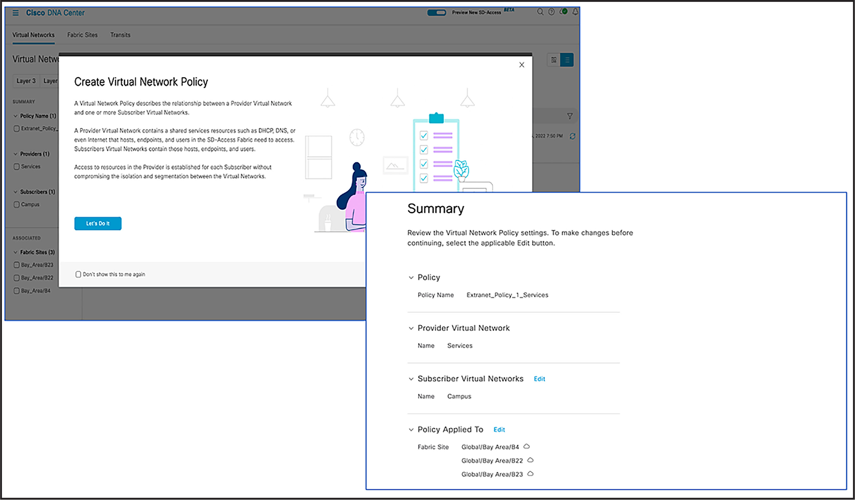Click the refresh icon beside timestamp
Screen dimensions: 855x500
point(572,136)
